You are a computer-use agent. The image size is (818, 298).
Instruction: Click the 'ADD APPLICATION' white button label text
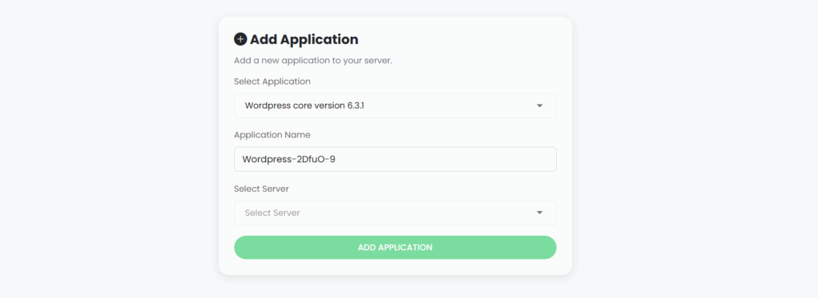tap(395, 248)
